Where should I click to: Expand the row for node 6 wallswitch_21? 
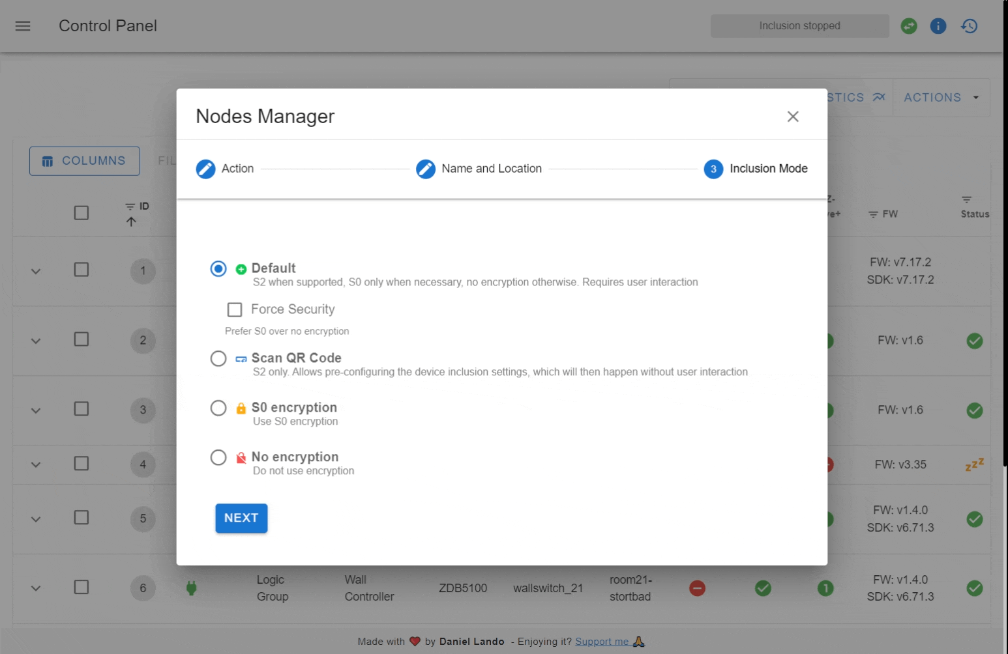(36, 588)
